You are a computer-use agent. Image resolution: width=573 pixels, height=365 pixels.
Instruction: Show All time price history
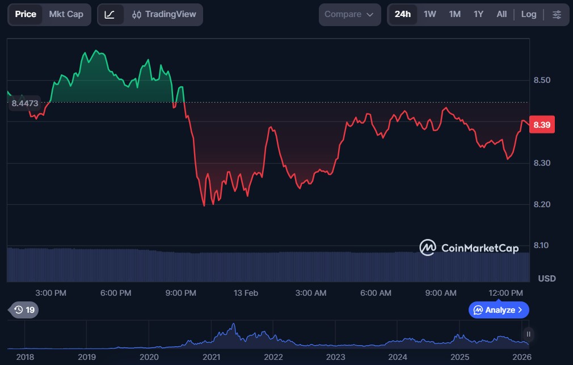click(502, 14)
